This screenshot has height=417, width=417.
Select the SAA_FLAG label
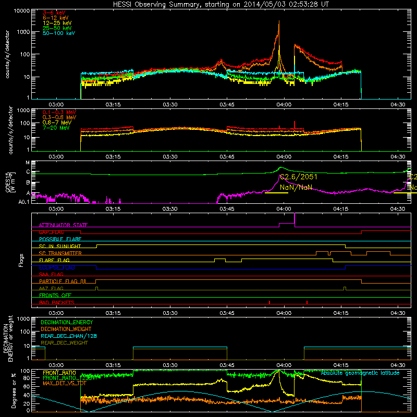pos(51,274)
